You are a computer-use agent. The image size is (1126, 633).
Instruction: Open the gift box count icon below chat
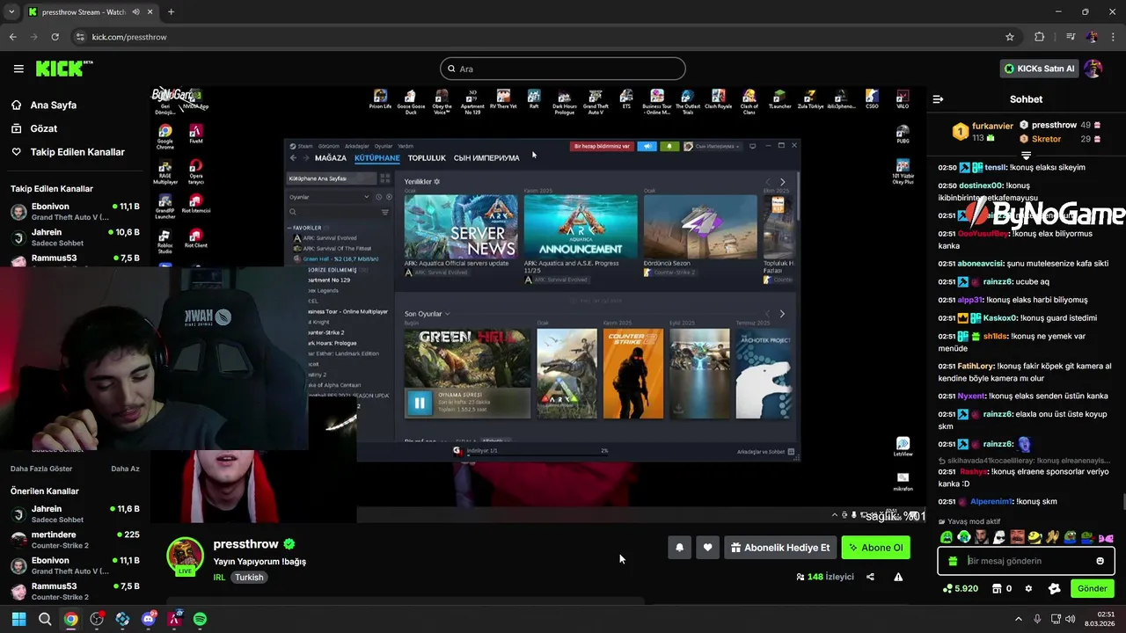pos(1001,588)
